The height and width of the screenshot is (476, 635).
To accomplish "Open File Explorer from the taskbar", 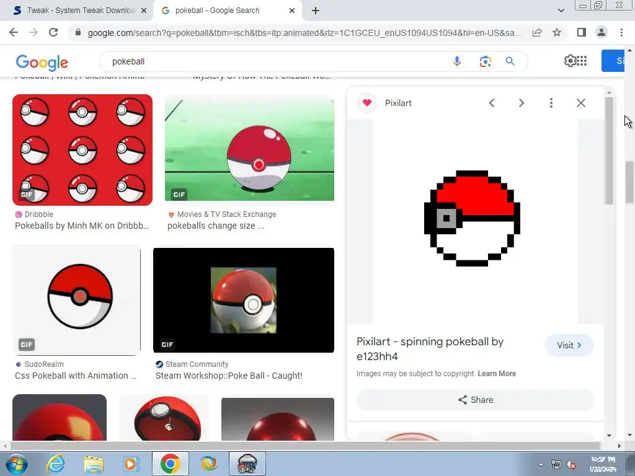I will (x=94, y=464).
